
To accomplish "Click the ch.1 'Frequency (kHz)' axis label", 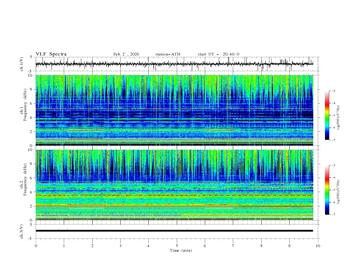I will click(x=25, y=105).
